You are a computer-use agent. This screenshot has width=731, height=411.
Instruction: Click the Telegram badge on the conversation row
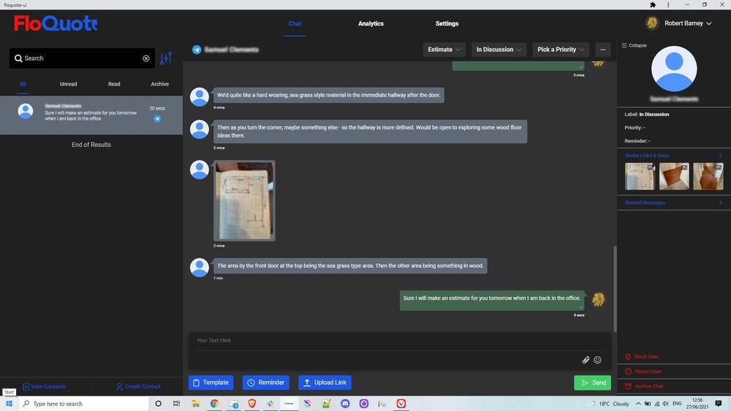pyautogui.click(x=157, y=118)
